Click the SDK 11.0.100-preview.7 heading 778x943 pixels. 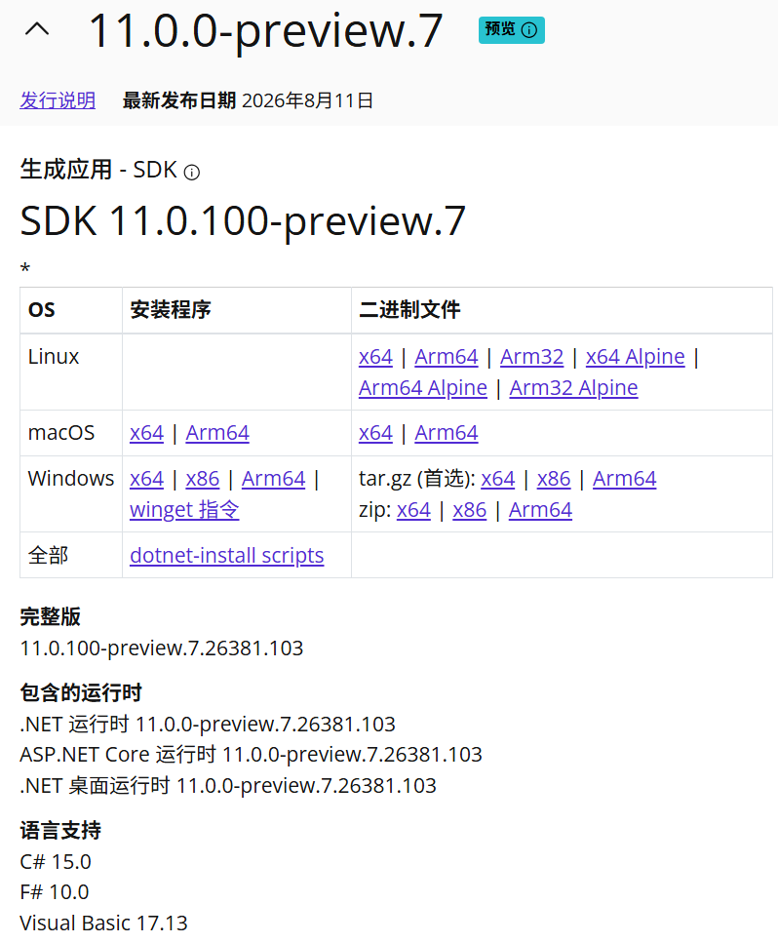tap(243, 220)
